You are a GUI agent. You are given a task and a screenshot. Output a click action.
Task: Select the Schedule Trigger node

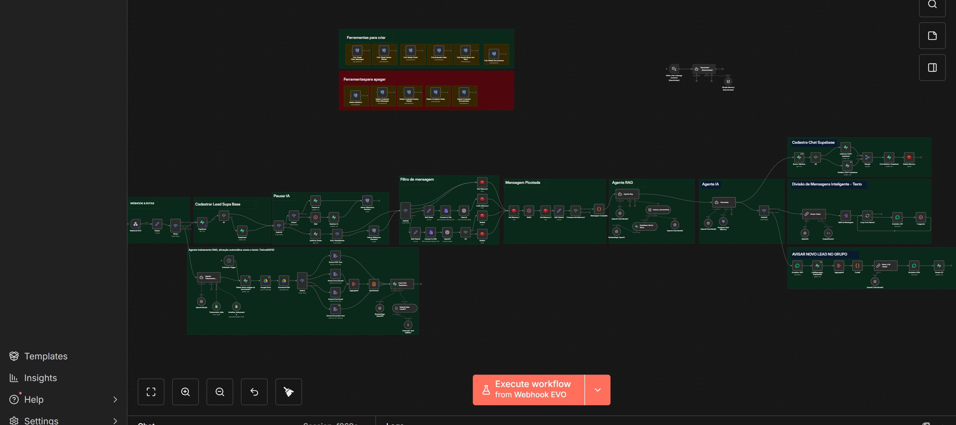228,261
